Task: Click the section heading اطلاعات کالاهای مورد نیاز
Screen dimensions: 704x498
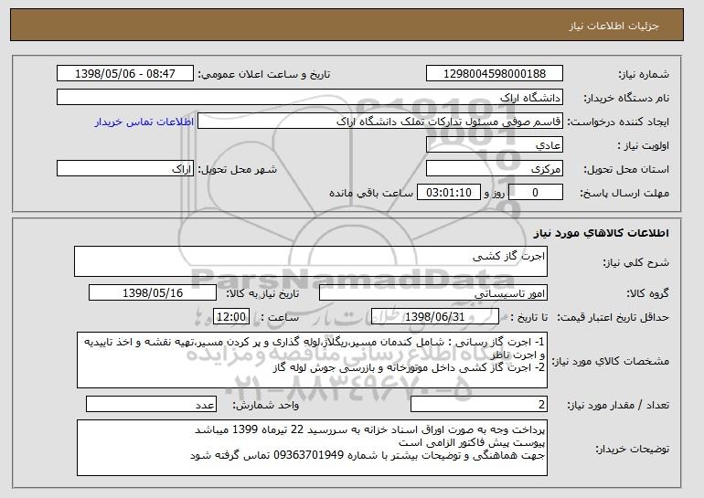Action: tap(602, 233)
